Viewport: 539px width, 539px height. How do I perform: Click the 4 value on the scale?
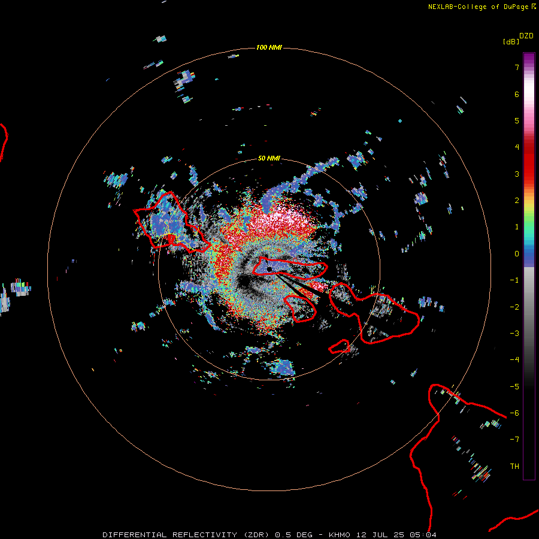(517, 147)
